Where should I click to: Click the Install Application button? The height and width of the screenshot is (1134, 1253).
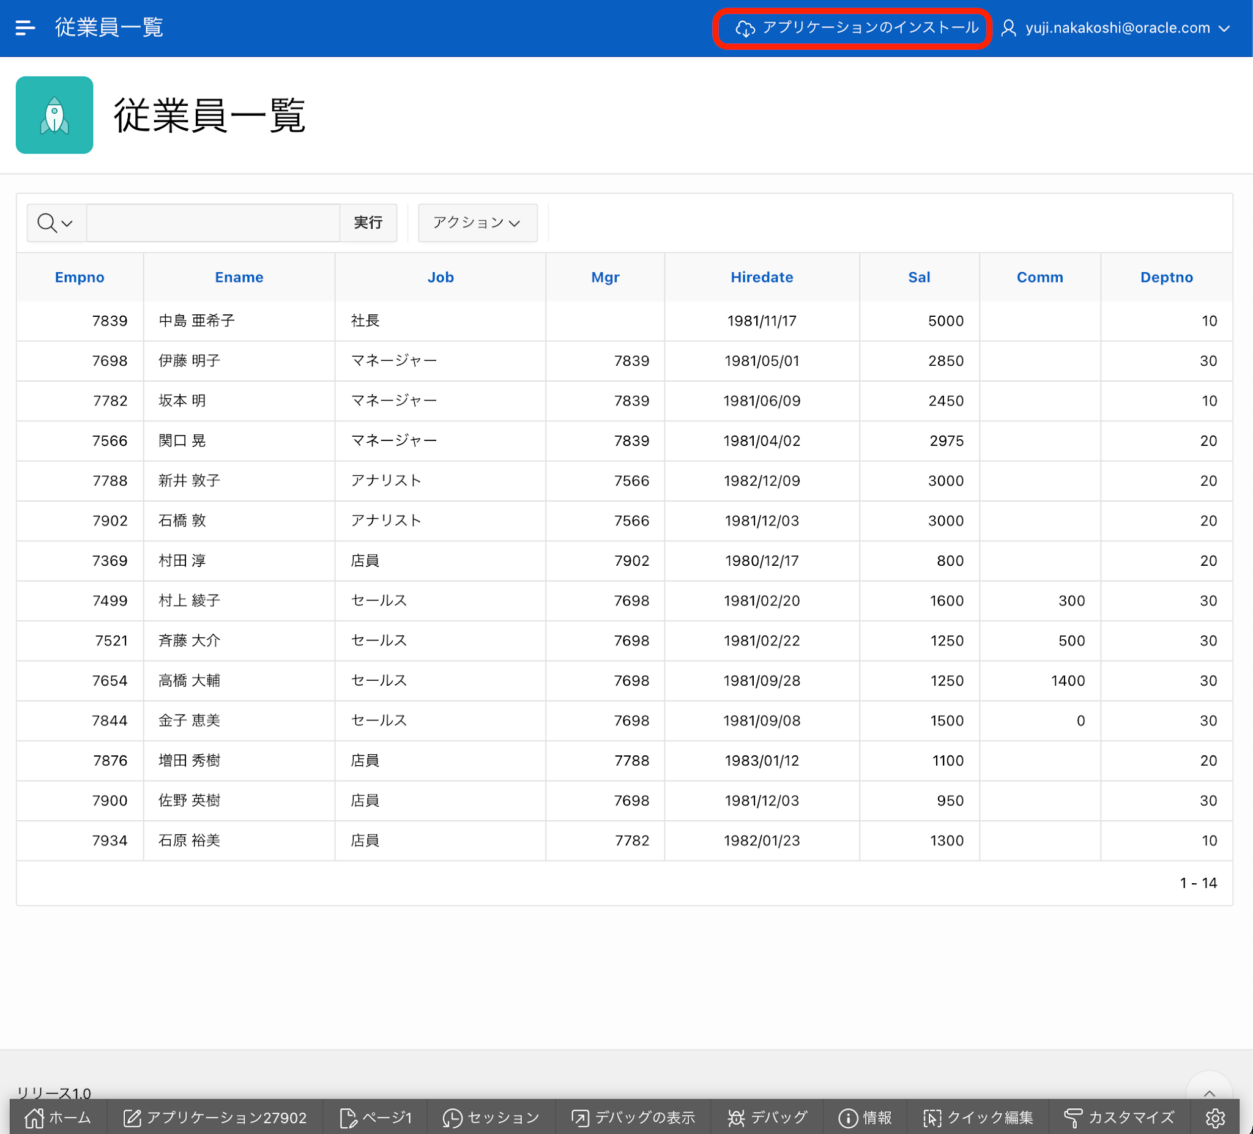pyautogui.click(x=857, y=28)
